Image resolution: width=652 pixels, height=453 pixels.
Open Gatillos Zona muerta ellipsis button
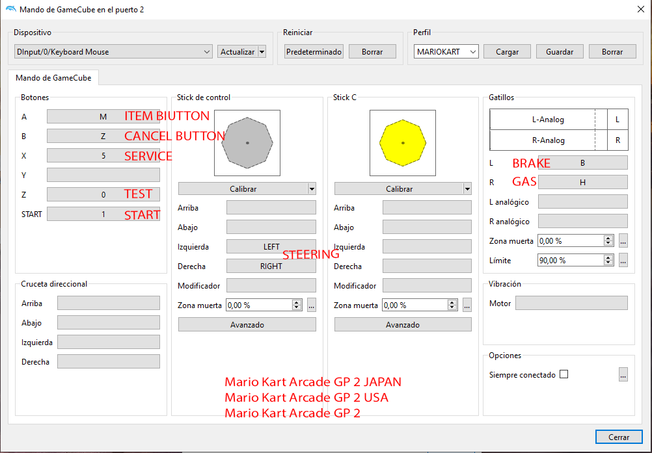point(623,241)
